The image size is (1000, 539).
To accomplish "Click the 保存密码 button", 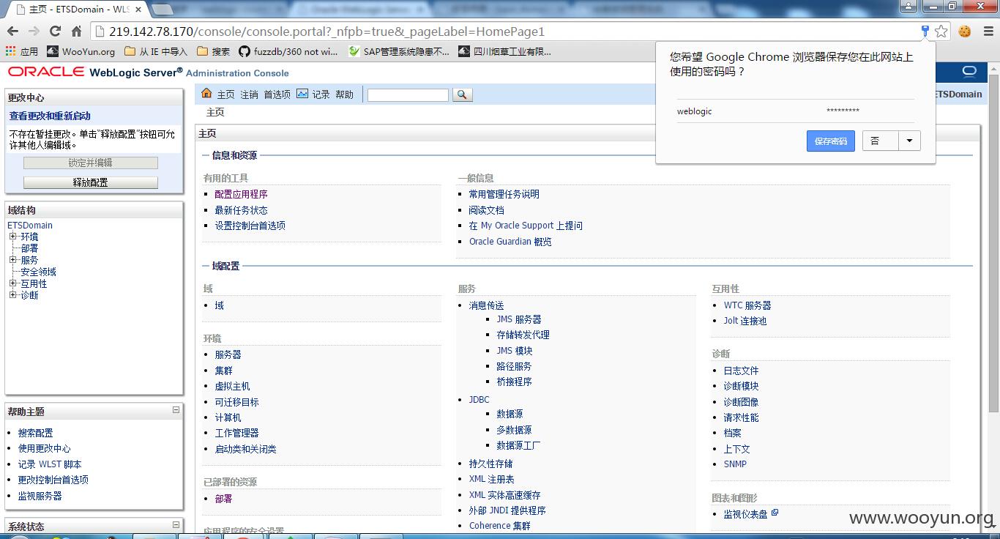I will click(x=831, y=141).
